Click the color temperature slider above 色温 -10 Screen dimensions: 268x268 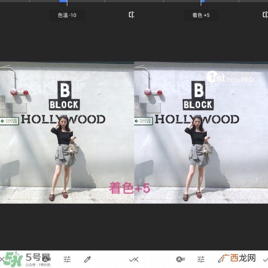(x=67, y=1)
